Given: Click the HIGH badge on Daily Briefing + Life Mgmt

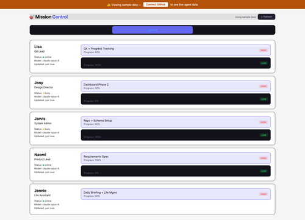Looking at the screenshot, I should coord(264,194).
